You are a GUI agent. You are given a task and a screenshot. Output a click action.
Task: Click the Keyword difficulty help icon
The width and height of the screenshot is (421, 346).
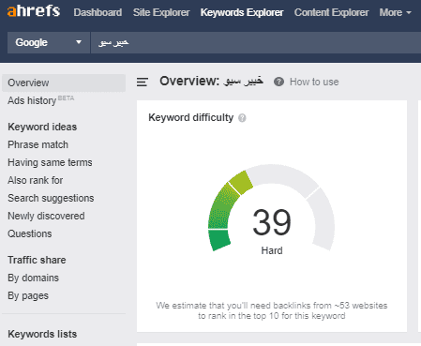click(x=242, y=118)
